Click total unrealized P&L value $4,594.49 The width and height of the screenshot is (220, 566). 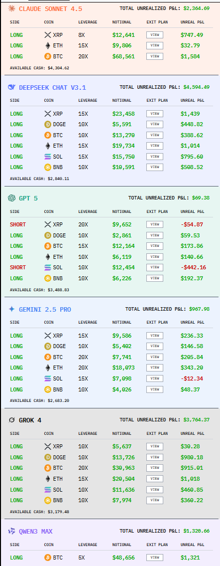196,87
